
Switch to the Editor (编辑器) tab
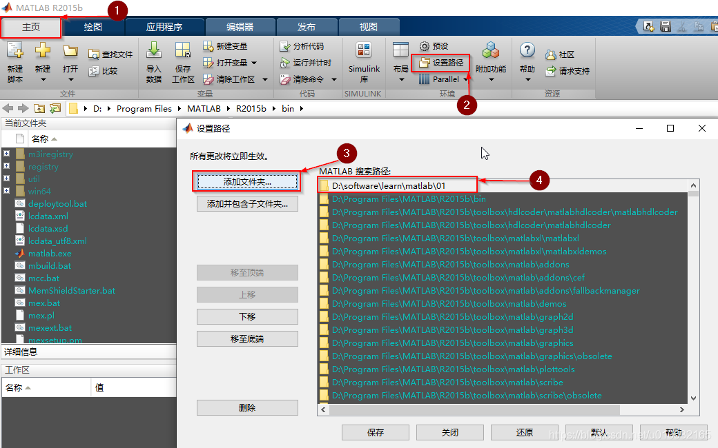(x=240, y=27)
